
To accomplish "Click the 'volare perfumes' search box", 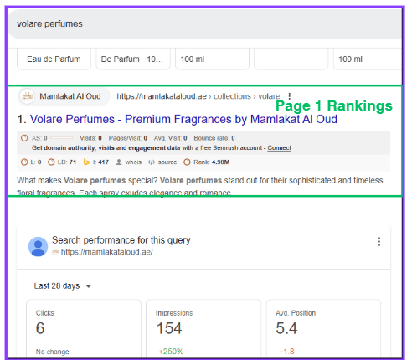I will pyautogui.click(x=205, y=24).
